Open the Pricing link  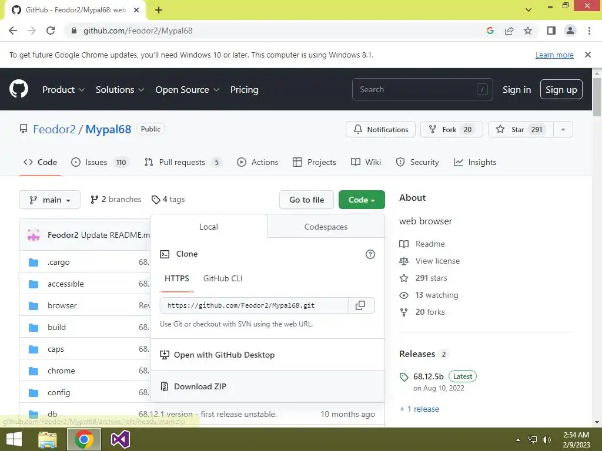click(244, 89)
